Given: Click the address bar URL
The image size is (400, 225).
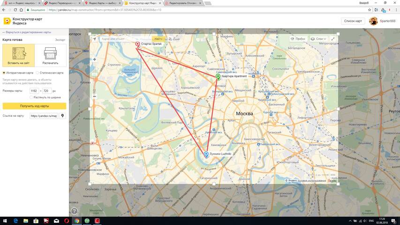Looking at the screenshot, I should (105, 10).
